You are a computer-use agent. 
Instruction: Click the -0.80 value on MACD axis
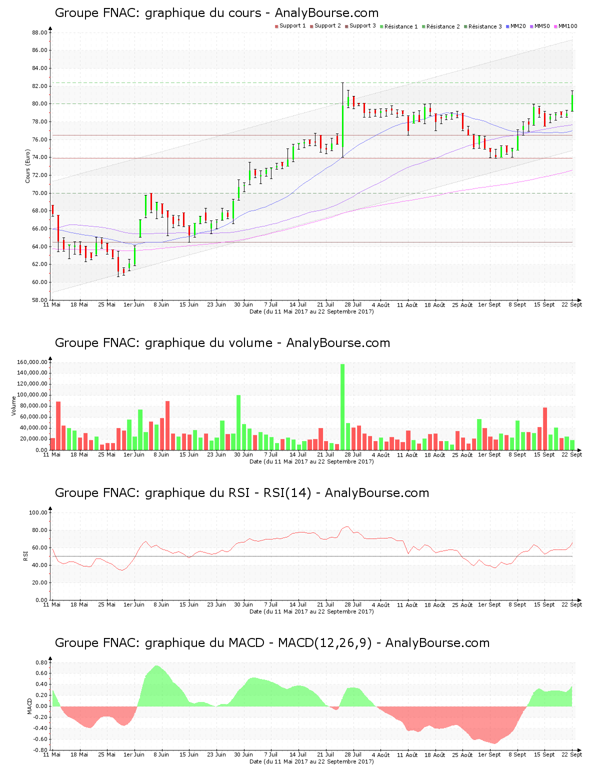click(x=40, y=750)
